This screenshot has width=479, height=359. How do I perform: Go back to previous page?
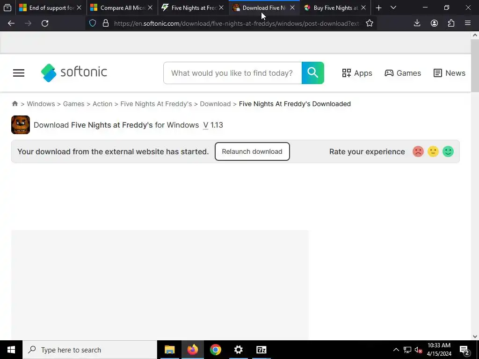point(11,23)
